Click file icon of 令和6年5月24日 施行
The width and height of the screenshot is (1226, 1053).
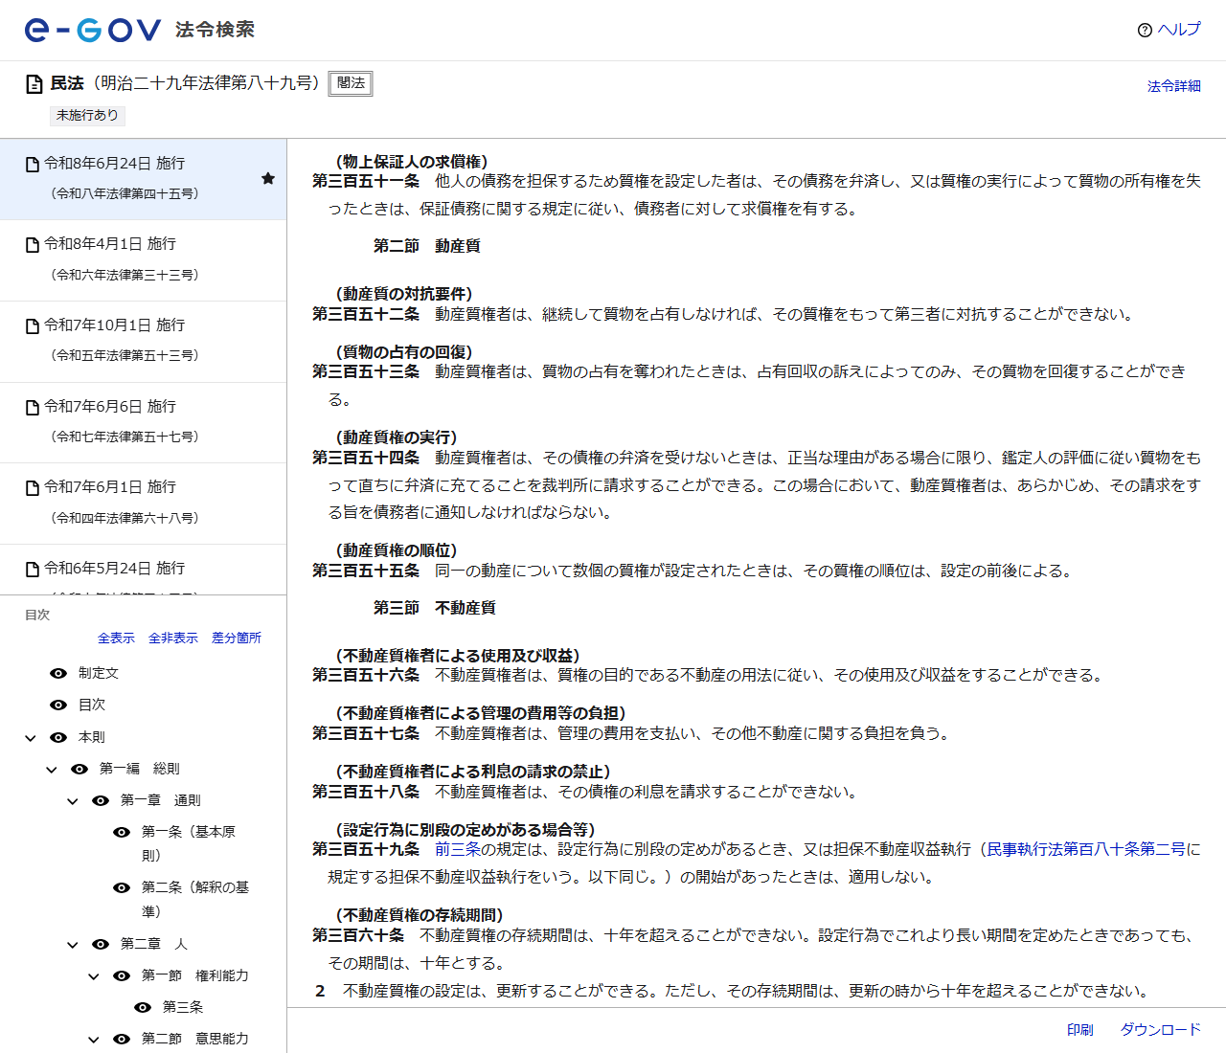pos(33,570)
